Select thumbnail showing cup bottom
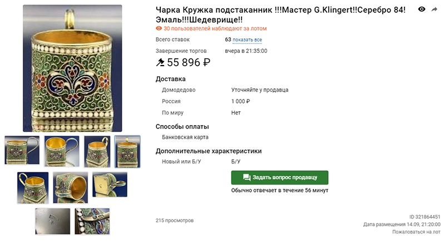Screen dimensions: 445x243 click(110, 185)
